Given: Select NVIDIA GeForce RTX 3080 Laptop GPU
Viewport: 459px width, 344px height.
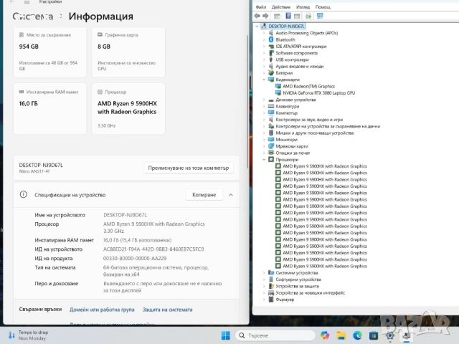Looking at the screenshot, I should (318, 92).
